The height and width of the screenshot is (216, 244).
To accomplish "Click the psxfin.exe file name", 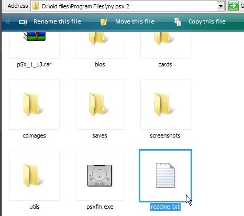I will 100,207.
